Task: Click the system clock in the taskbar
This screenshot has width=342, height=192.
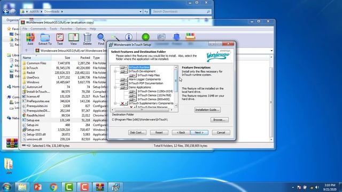Action: (330, 187)
